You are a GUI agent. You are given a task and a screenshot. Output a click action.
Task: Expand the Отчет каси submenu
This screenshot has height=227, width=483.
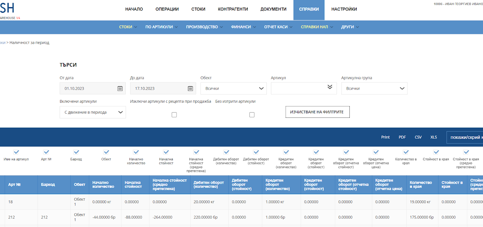(x=278, y=27)
